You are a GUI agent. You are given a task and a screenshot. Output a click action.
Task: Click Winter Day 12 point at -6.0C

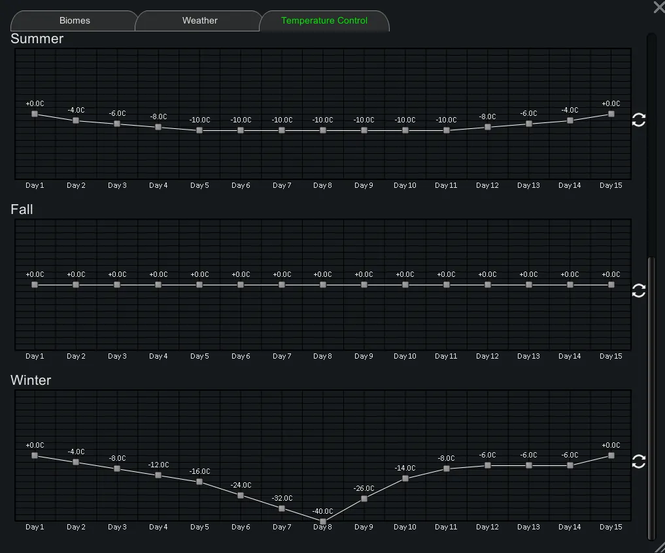(x=488, y=465)
